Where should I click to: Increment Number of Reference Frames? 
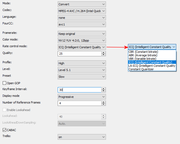[104, 102]
